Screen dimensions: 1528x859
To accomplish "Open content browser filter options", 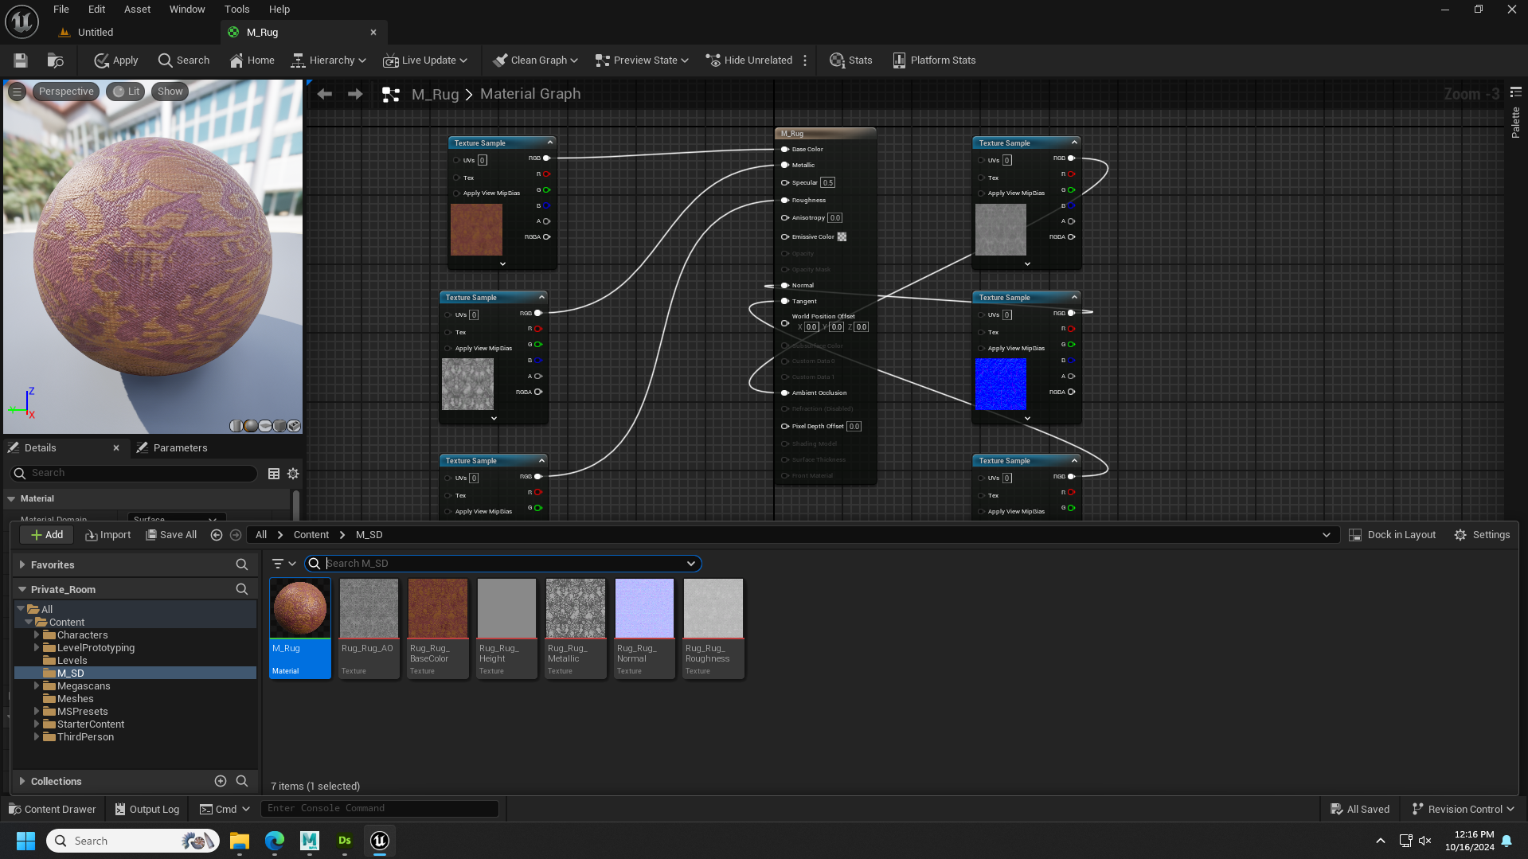I will pos(283,564).
